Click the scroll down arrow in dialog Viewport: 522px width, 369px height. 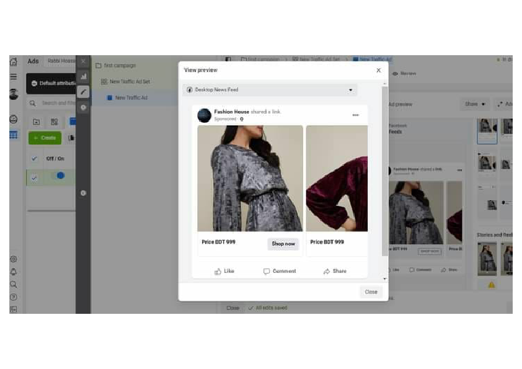click(385, 279)
